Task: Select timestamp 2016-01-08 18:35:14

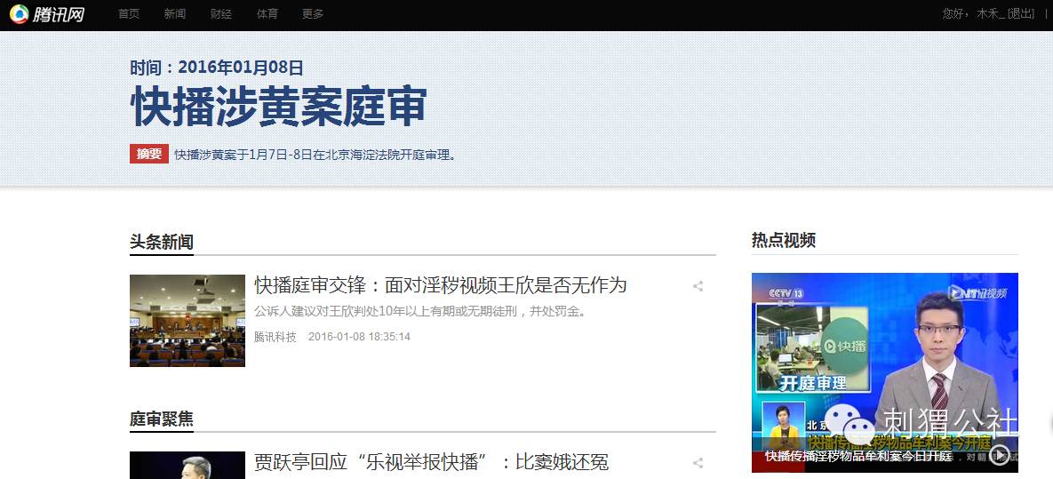Action: pos(359,337)
